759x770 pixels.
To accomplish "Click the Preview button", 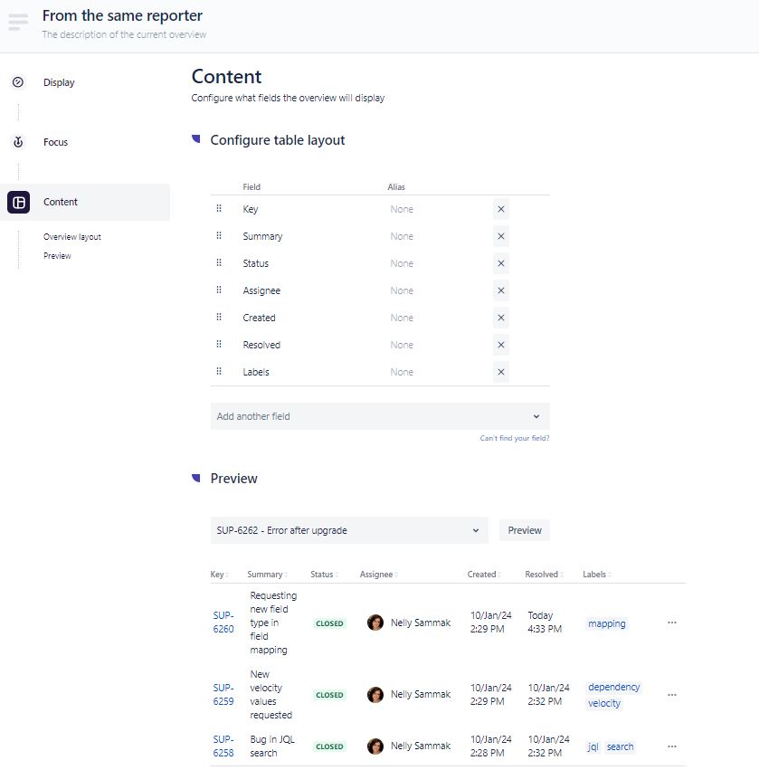I will [524, 530].
